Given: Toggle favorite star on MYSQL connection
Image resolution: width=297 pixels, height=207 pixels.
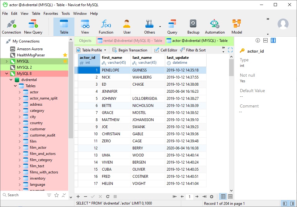Looking at the screenshot, I should click(x=65, y=61).
